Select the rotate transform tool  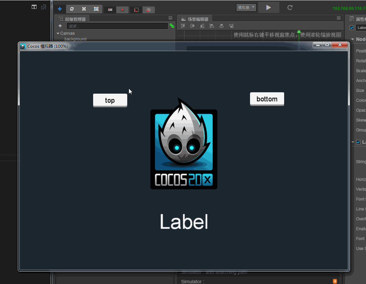click(72, 9)
